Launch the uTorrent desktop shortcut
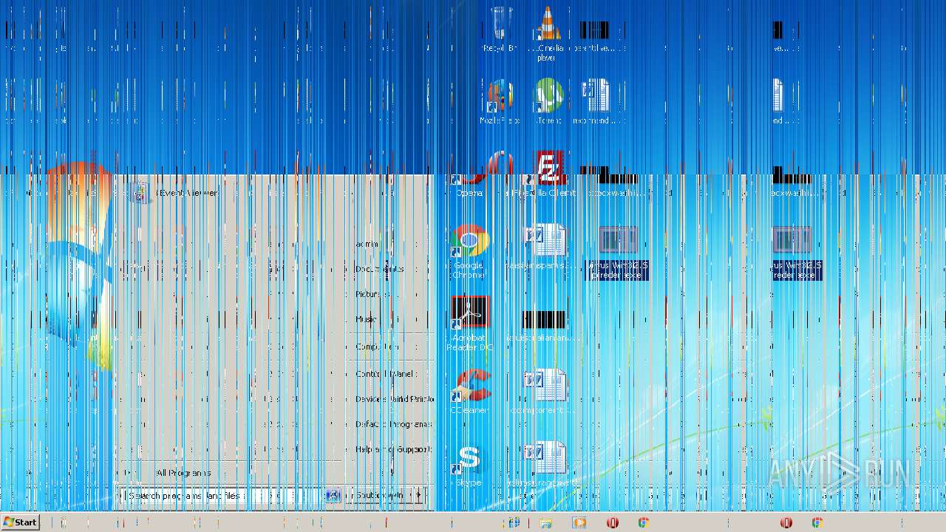946x532 pixels. click(548, 102)
